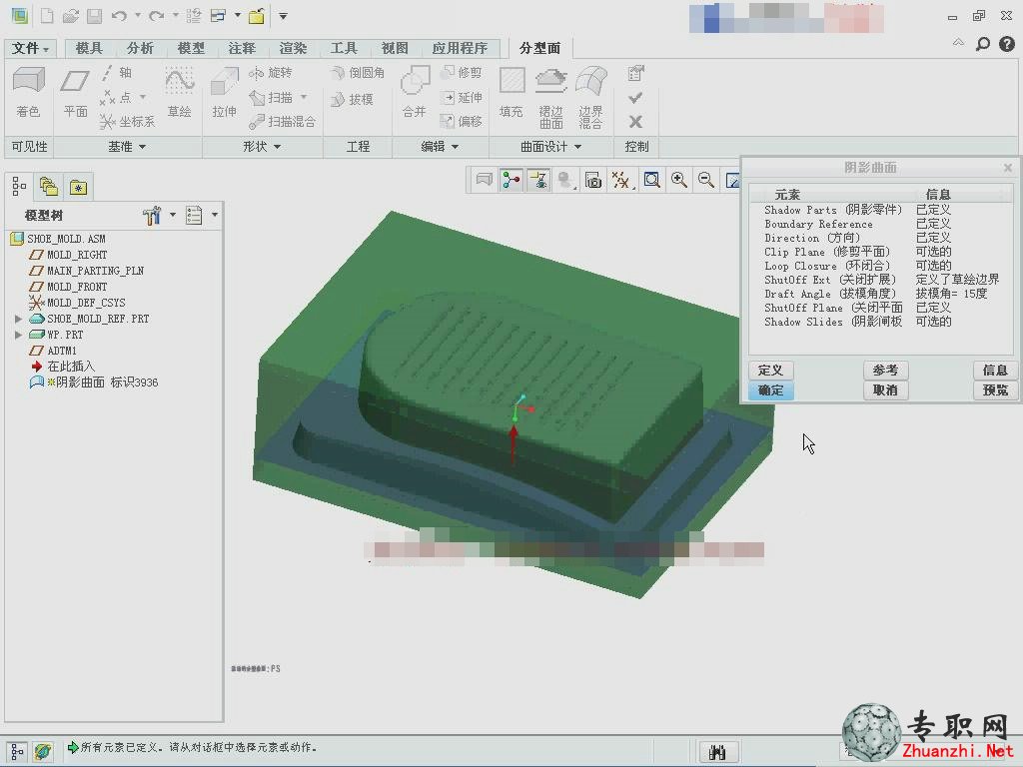Open the model tree settings dropdown arrow
Image resolution: width=1023 pixels, height=767 pixels.
172,215
